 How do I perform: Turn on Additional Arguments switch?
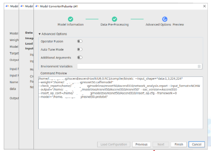pos(80,57)
